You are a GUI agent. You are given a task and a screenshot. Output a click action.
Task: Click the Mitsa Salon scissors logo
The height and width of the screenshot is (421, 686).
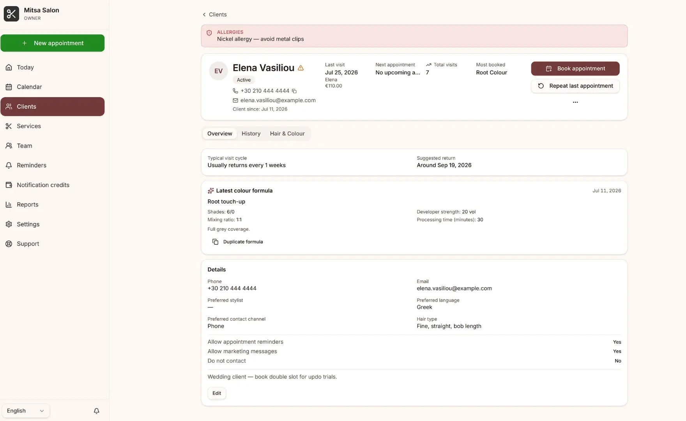point(11,14)
